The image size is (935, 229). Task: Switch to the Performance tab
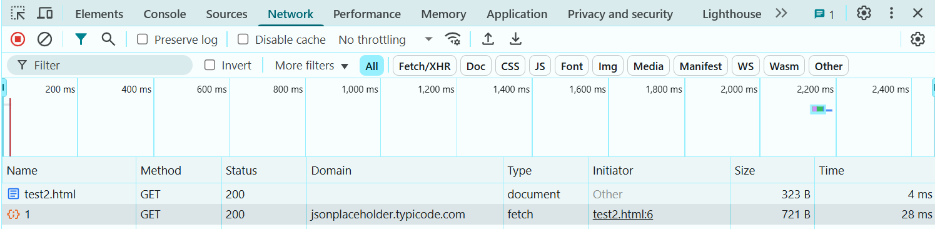[367, 14]
